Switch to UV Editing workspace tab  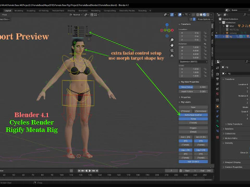pyautogui.click(x=44, y=11)
